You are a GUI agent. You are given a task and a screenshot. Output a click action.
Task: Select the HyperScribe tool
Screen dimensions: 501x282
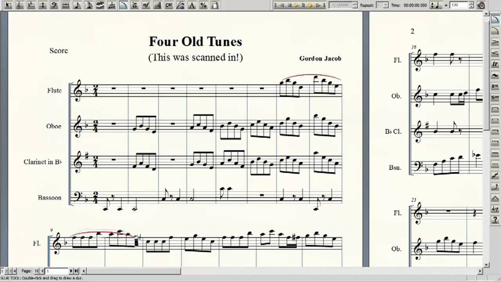pyautogui.click(x=100, y=5)
